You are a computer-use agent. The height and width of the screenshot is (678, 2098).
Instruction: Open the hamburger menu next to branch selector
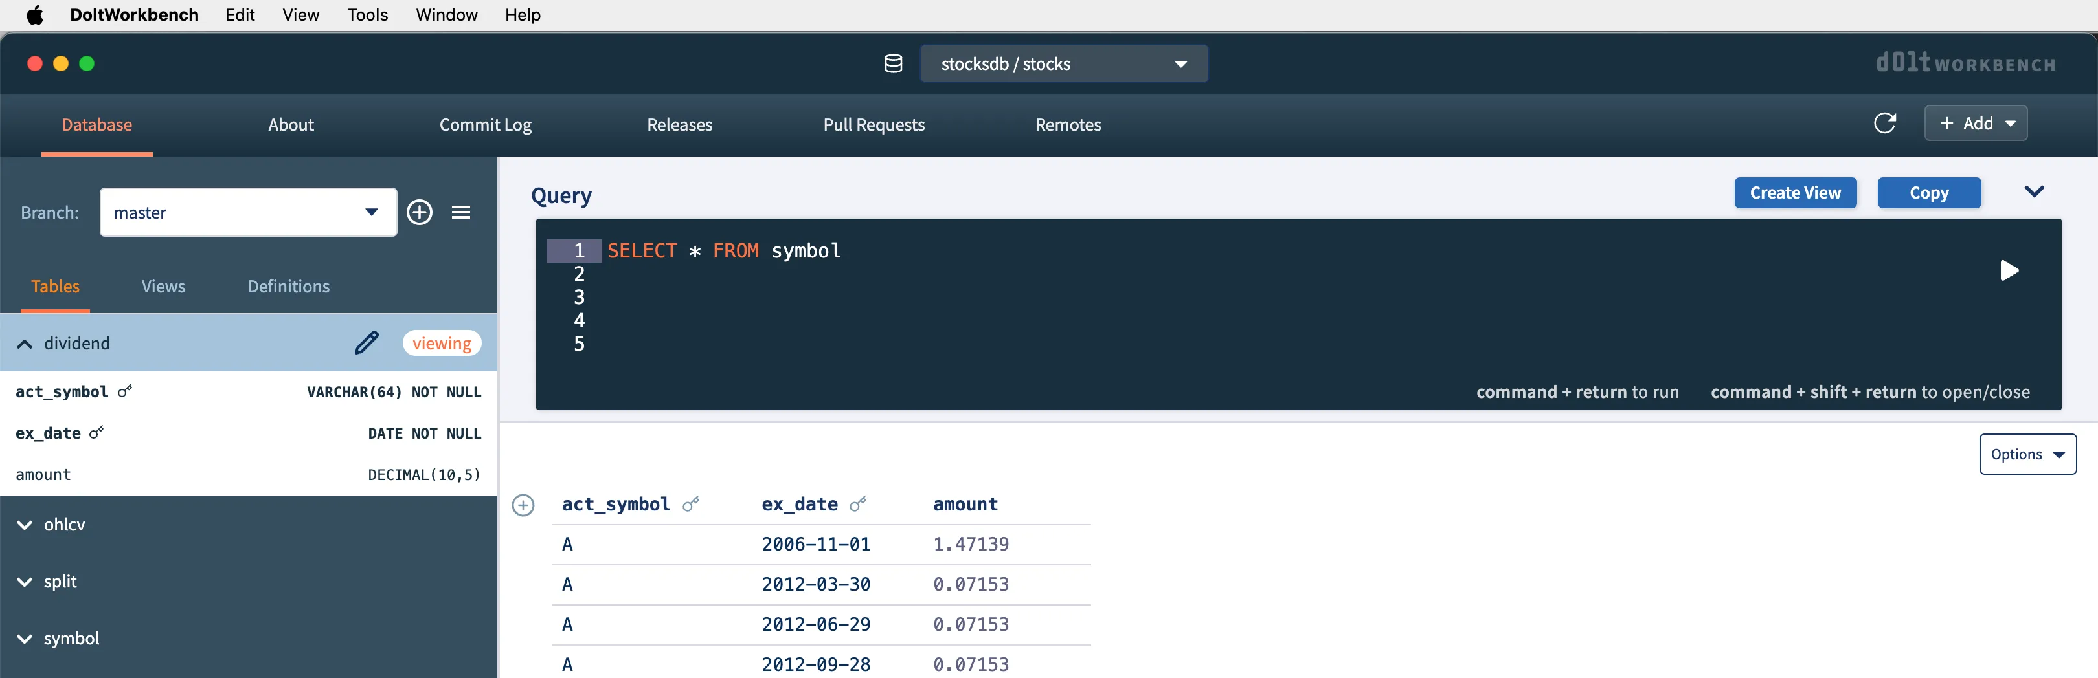[x=461, y=212]
